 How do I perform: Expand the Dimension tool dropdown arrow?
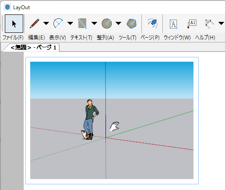(221, 23)
